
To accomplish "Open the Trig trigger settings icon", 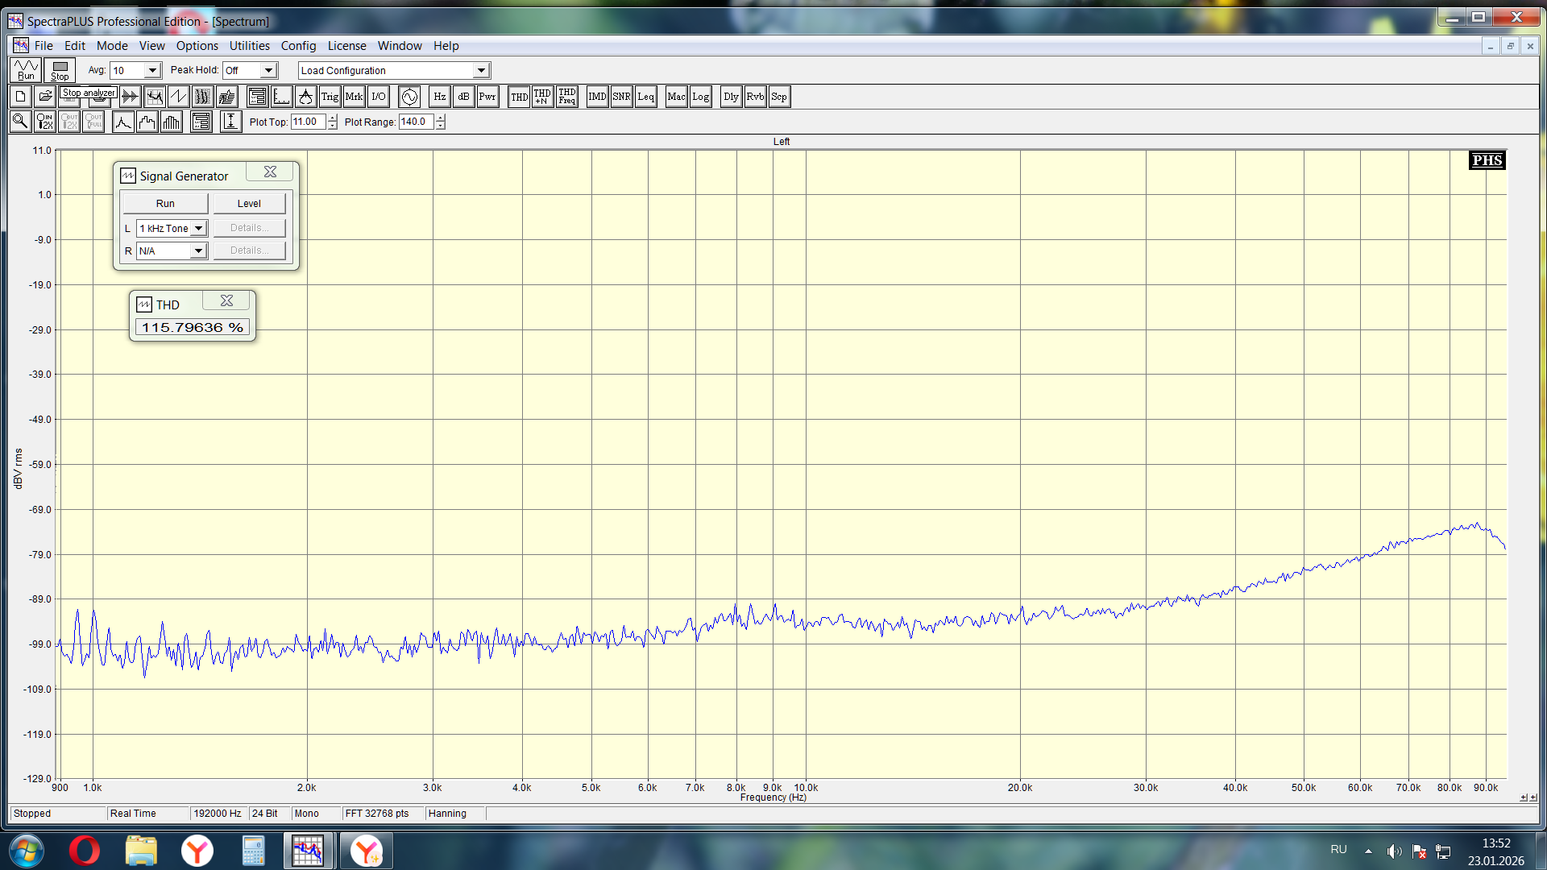I will pos(330,97).
